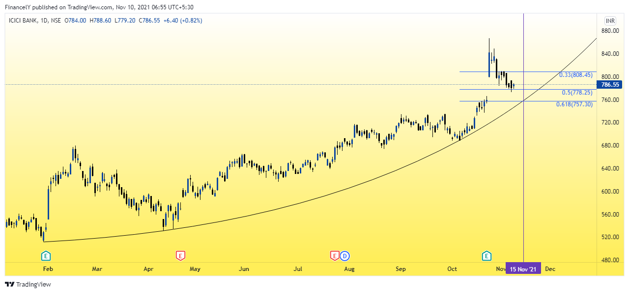This screenshot has height=293, width=629.
Task: Click the 760.00 price axis label
Action: [609, 100]
